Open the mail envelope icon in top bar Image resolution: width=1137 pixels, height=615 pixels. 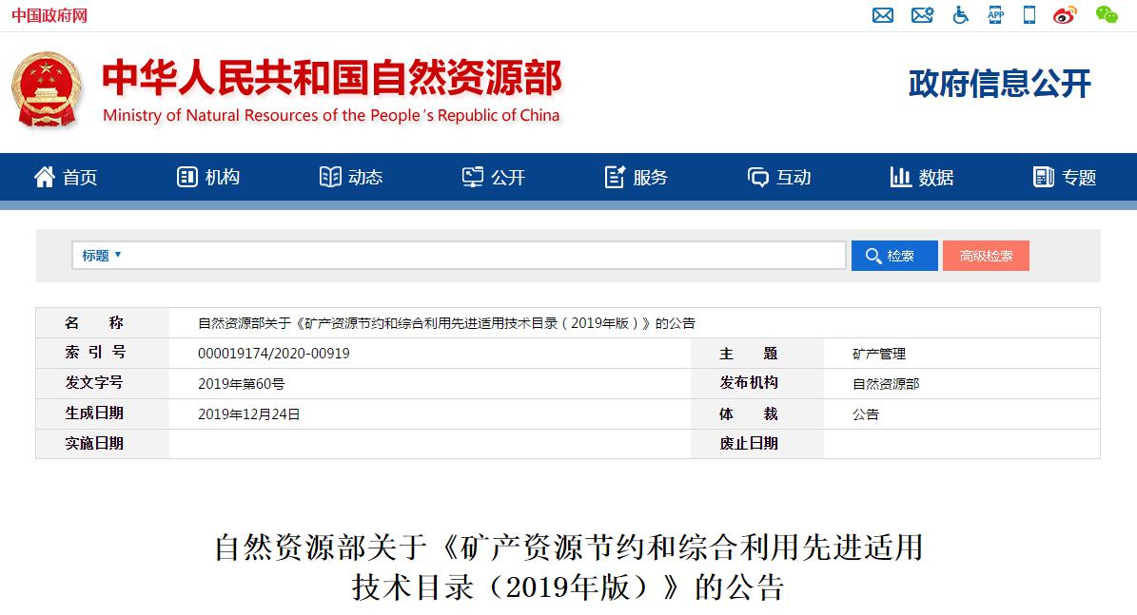[x=882, y=14]
